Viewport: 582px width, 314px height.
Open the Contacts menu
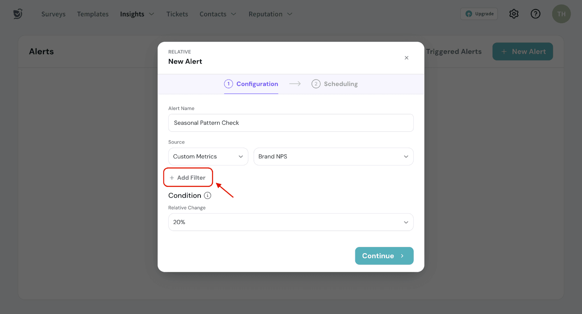[218, 14]
